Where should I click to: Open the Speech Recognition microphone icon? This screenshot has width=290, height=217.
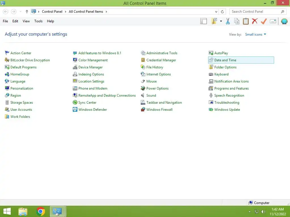click(x=211, y=96)
